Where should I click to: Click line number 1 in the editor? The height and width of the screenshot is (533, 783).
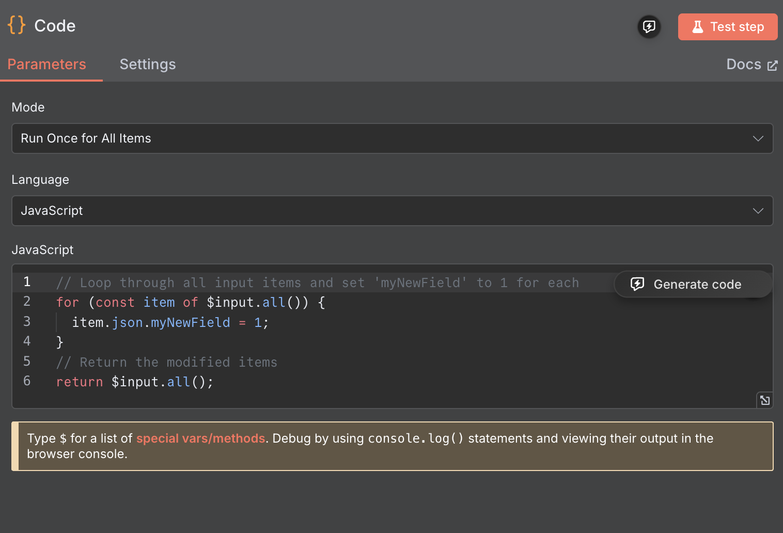point(27,282)
